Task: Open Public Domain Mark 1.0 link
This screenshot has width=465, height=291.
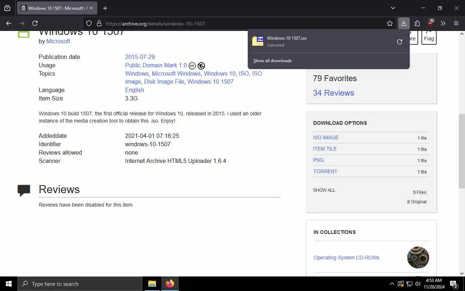Action: click(156, 65)
